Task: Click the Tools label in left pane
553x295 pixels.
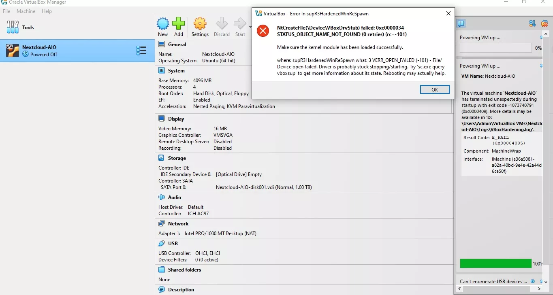Action: pos(28,28)
